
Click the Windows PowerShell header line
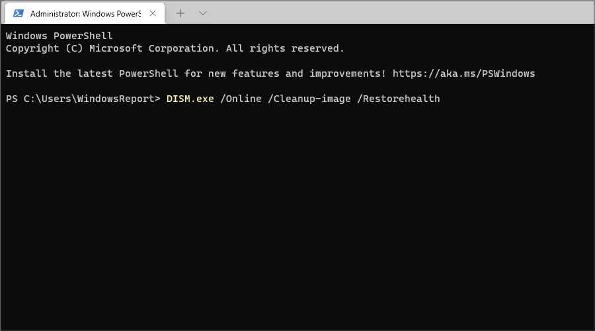click(59, 36)
